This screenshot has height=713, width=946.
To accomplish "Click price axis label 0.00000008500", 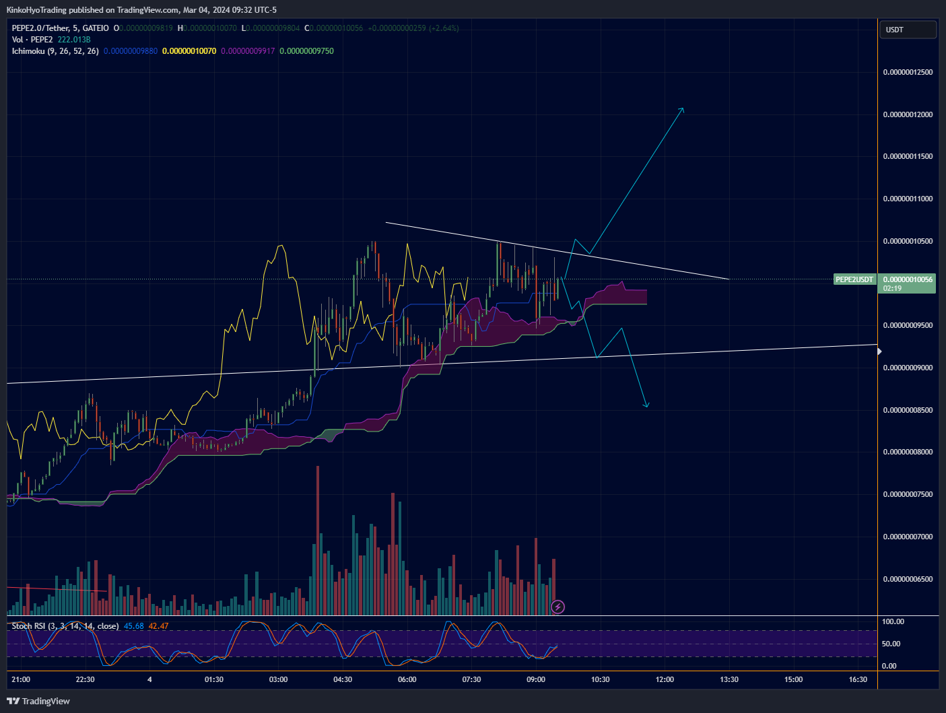I will pyautogui.click(x=908, y=410).
